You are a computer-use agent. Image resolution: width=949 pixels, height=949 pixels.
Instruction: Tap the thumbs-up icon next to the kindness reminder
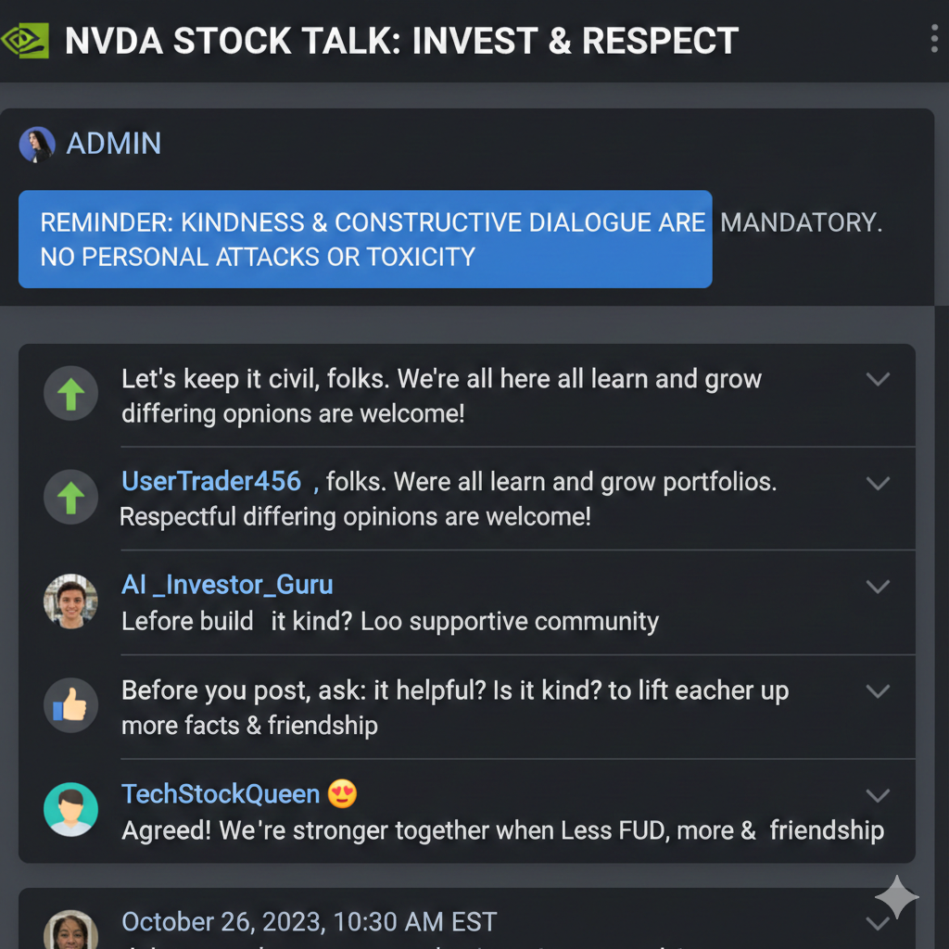[70, 704]
